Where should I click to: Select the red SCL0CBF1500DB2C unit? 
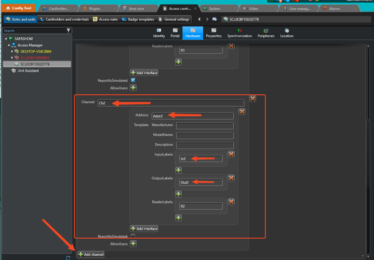click(35, 58)
